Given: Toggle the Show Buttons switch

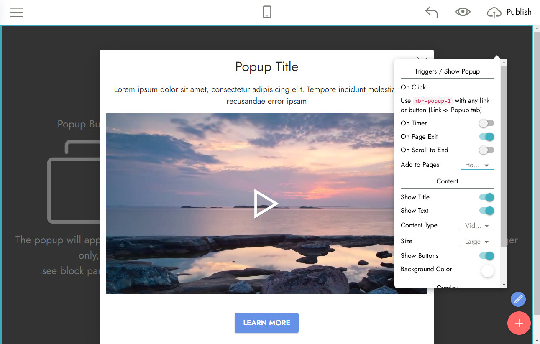Looking at the screenshot, I should 486,256.
